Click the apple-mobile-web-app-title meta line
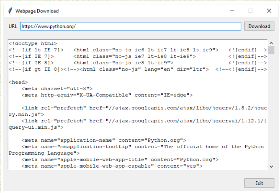 pyautogui.click(x=120, y=160)
